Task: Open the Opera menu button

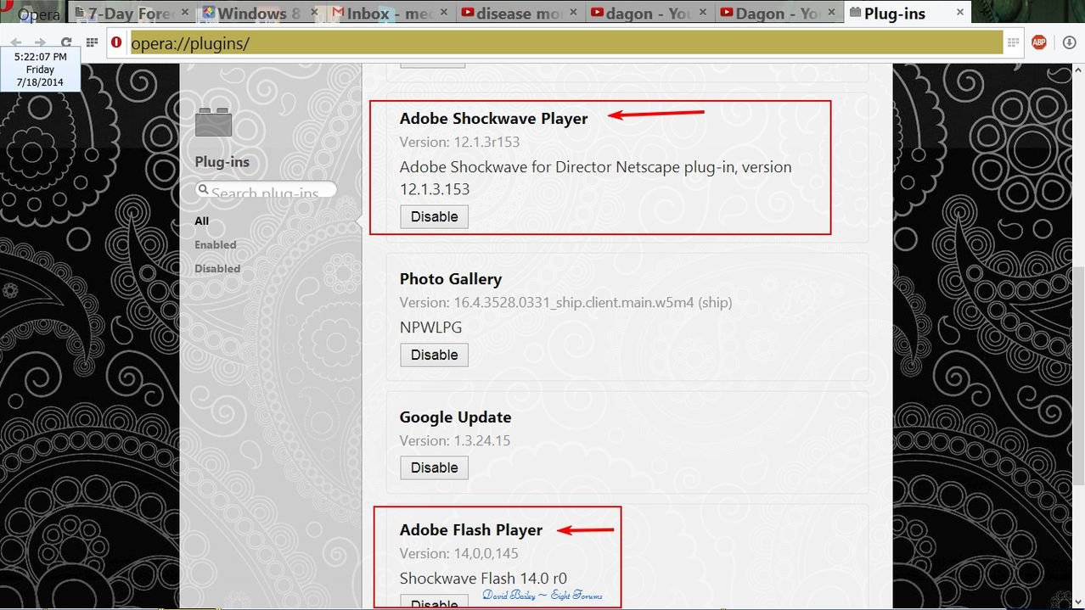Action: (32, 13)
